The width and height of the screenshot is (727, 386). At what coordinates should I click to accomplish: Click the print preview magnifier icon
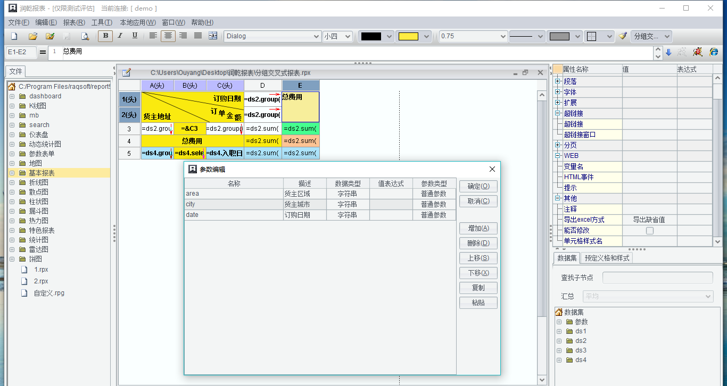click(x=85, y=36)
